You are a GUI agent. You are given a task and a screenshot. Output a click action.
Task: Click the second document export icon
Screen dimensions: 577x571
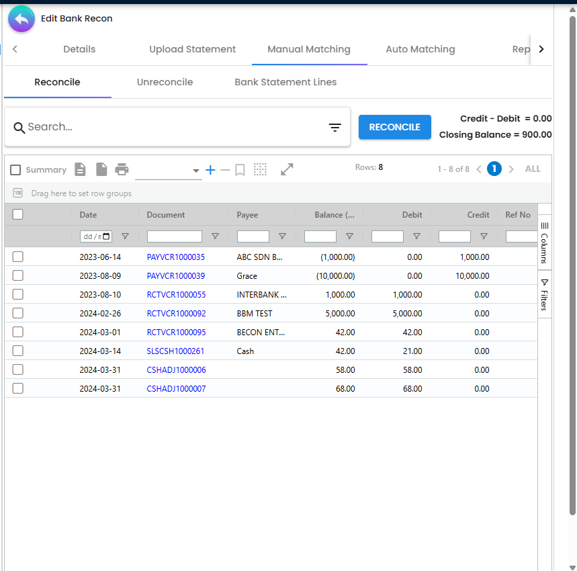[101, 169]
